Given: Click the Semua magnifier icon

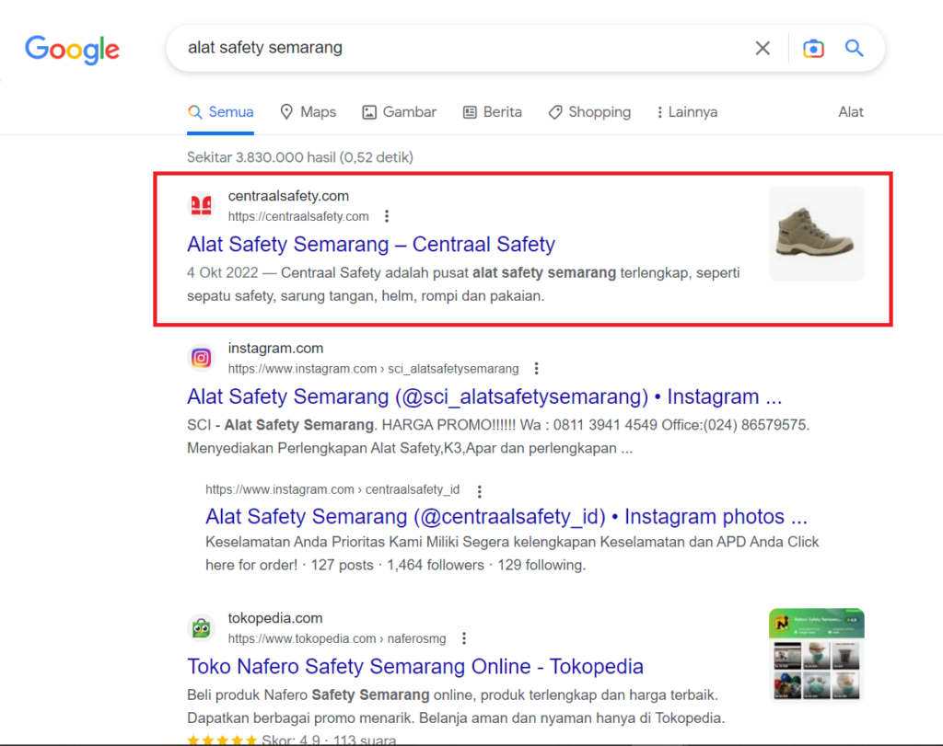Looking at the screenshot, I should tap(194, 112).
